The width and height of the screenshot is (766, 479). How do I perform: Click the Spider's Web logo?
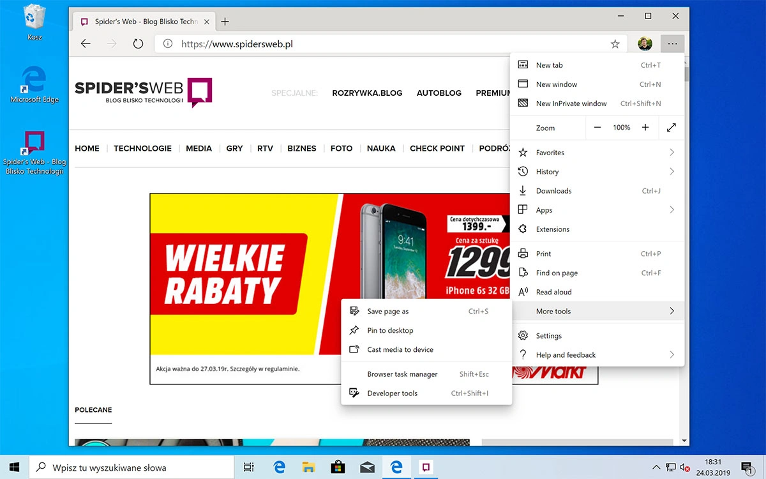(143, 93)
